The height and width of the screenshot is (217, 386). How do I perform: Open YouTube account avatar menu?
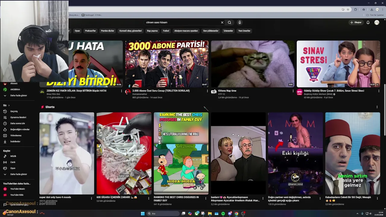pyautogui.click(x=377, y=22)
